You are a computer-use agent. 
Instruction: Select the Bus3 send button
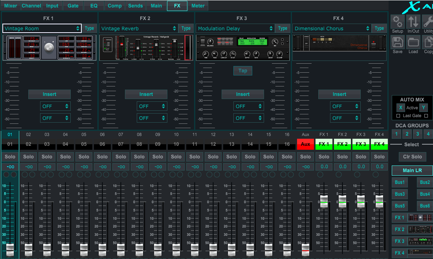tap(400, 194)
